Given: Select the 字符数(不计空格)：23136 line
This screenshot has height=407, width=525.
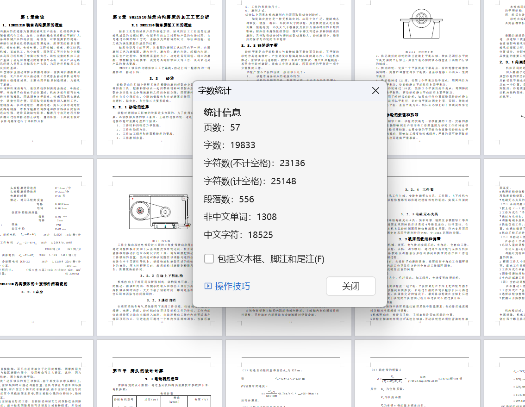Looking at the screenshot, I should pyautogui.click(x=254, y=163).
